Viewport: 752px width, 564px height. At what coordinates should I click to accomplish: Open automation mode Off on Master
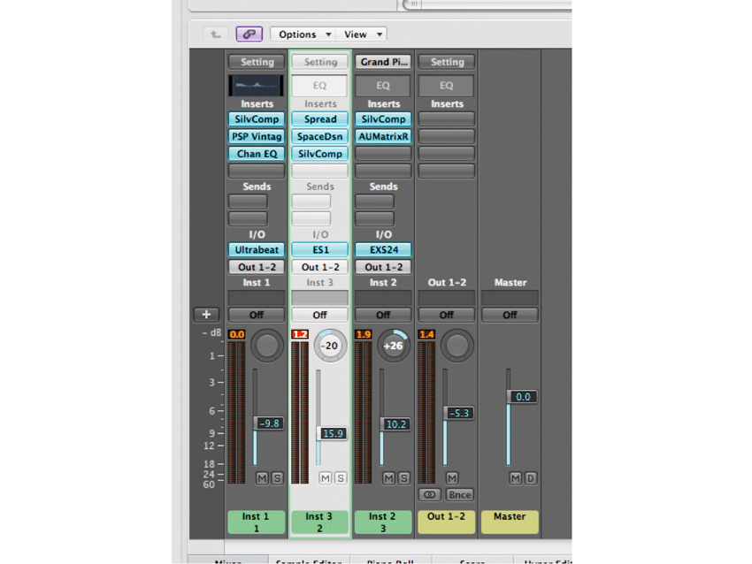pyautogui.click(x=510, y=315)
